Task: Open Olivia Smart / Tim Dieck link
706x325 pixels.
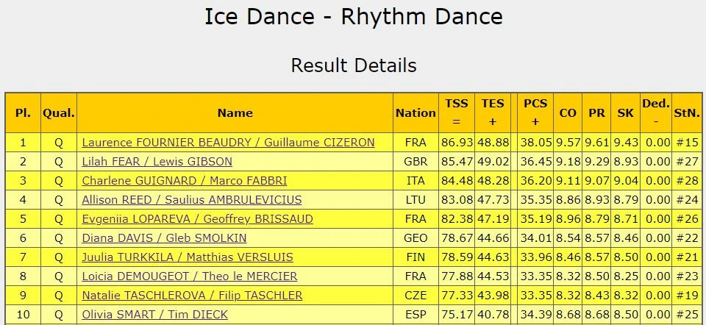Action: coord(154,315)
